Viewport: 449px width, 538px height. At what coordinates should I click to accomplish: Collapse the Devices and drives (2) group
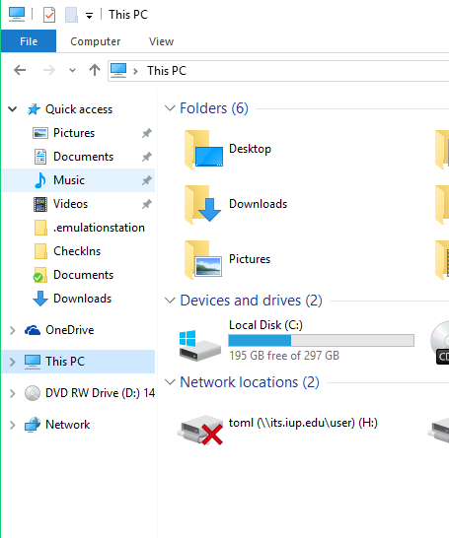[x=170, y=301]
